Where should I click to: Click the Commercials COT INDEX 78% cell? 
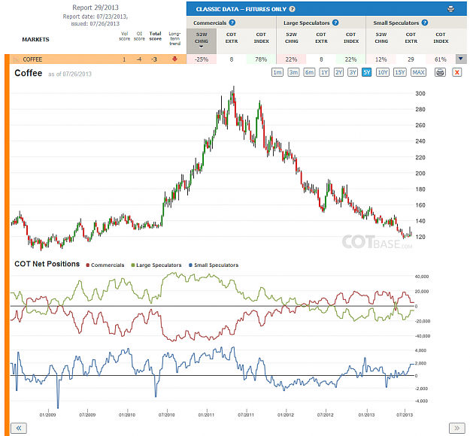[261, 59]
